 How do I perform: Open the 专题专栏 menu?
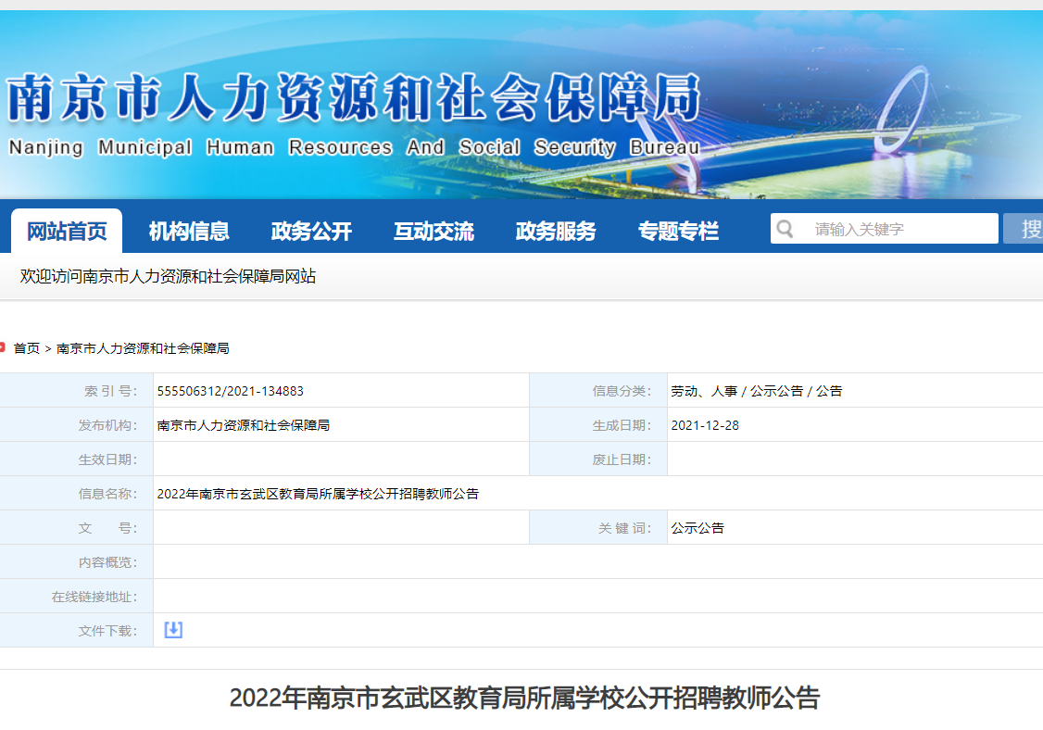pyautogui.click(x=678, y=231)
